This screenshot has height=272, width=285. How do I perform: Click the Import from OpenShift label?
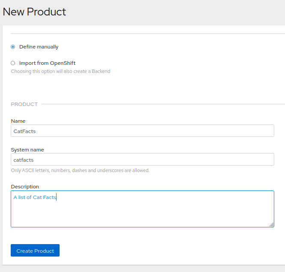tap(47, 63)
